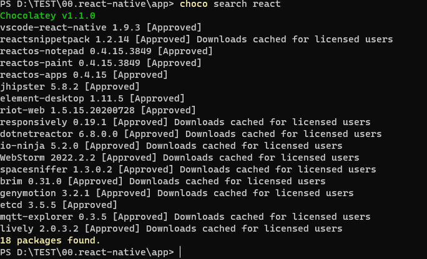Click the 'dotnetreactor 6.8.0.0' package line
Viewport: 427px width, 259px height.
tap(191, 134)
